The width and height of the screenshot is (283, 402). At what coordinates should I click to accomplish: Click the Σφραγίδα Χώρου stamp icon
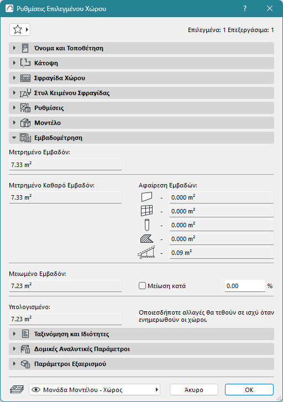(x=25, y=78)
